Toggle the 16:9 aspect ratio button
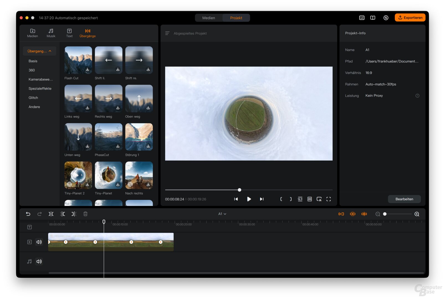This screenshot has width=445, height=299. pyautogui.click(x=300, y=199)
